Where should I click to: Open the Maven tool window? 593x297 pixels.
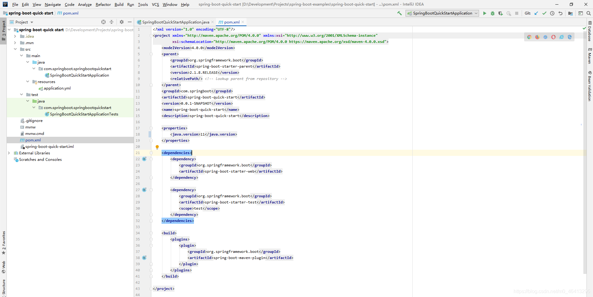point(590,56)
